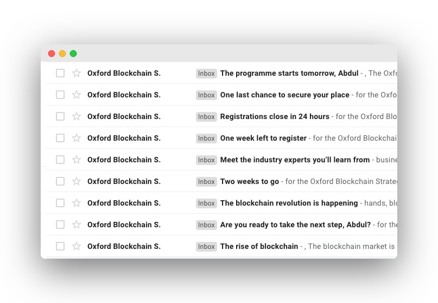Tick checkbox for 'The programme starts tomorrow' email
The width and height of the screenshot is (438, 303).
tap(60, 73)
